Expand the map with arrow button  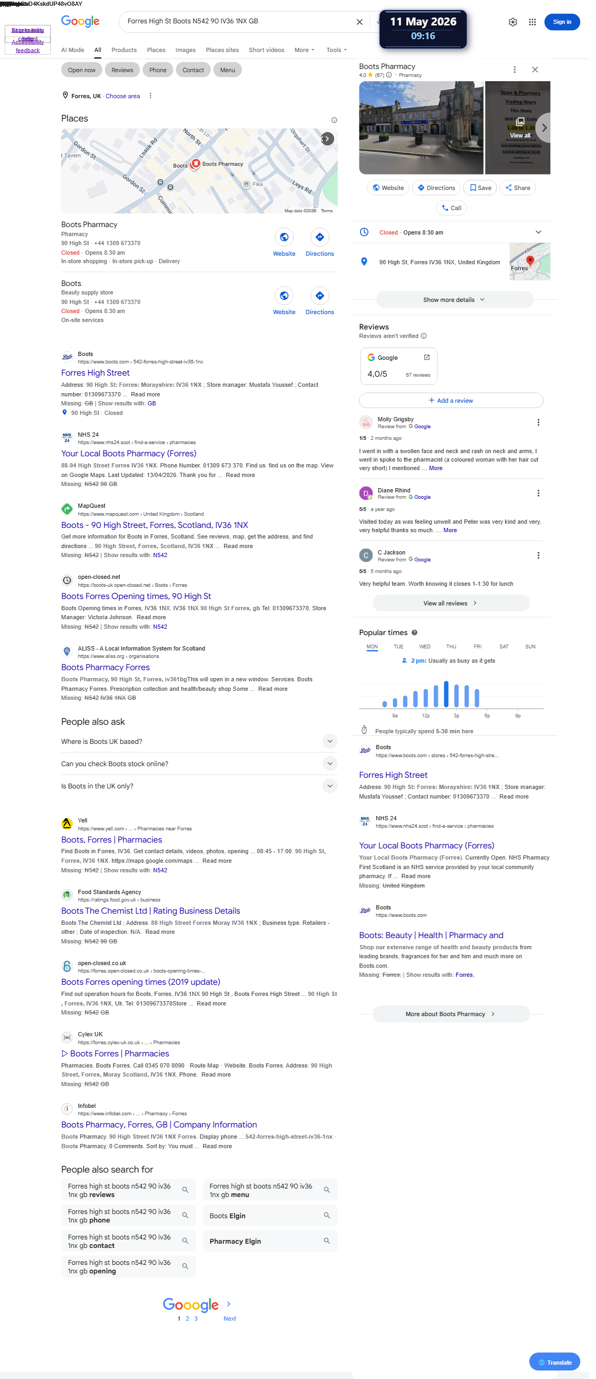click(331, 140)
